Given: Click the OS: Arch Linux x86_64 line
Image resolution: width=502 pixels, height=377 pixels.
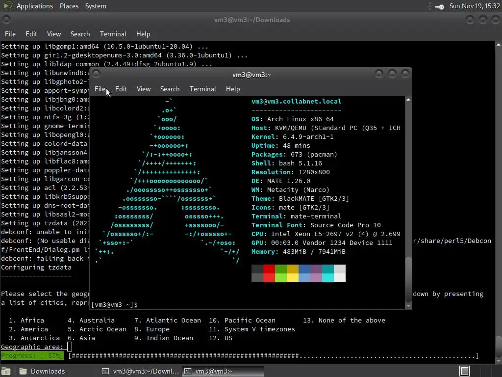Looking at the screenshot, I should 292,119.
